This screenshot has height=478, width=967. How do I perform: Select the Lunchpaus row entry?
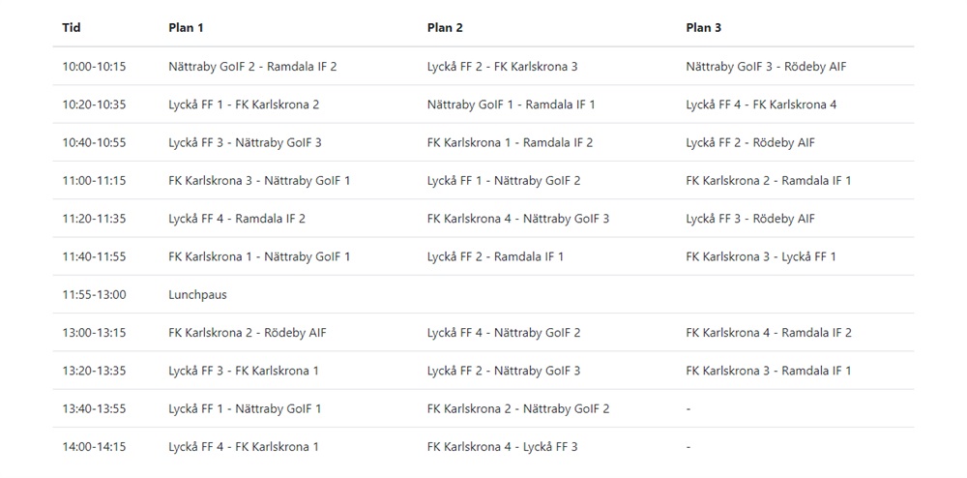pyautogui.click(x=197, y=295)
